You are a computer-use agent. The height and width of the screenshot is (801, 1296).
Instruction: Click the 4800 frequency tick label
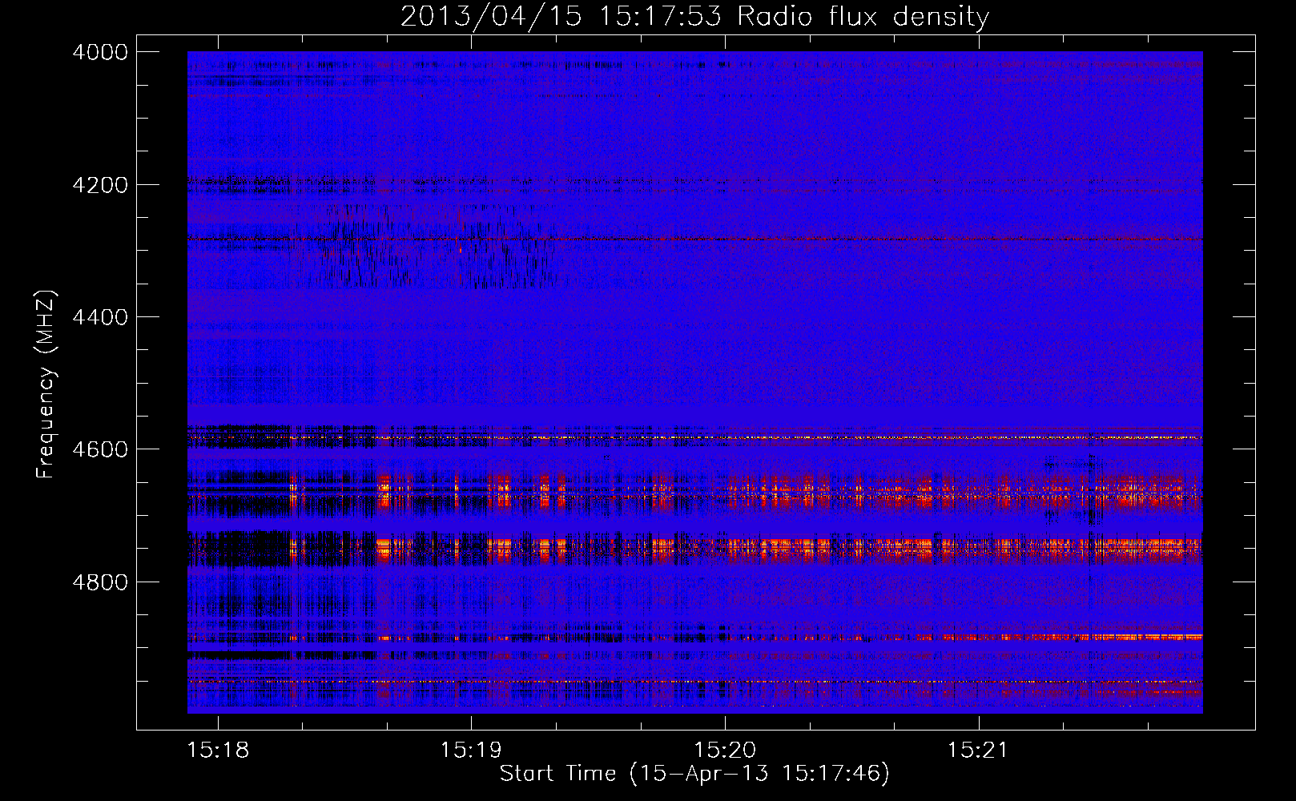(100, 582)
